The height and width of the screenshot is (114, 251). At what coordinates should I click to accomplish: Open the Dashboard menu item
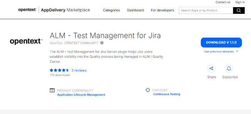[x=136, y=10]
